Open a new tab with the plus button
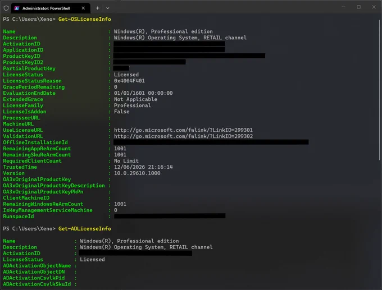This screenshot has width=382, height=290. coord(97,8)
